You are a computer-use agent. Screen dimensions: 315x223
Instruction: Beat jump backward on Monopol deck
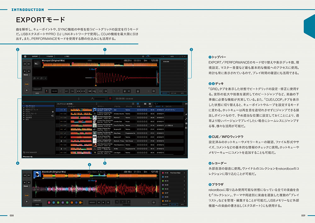pyautogui.click(x=25, y=71)
